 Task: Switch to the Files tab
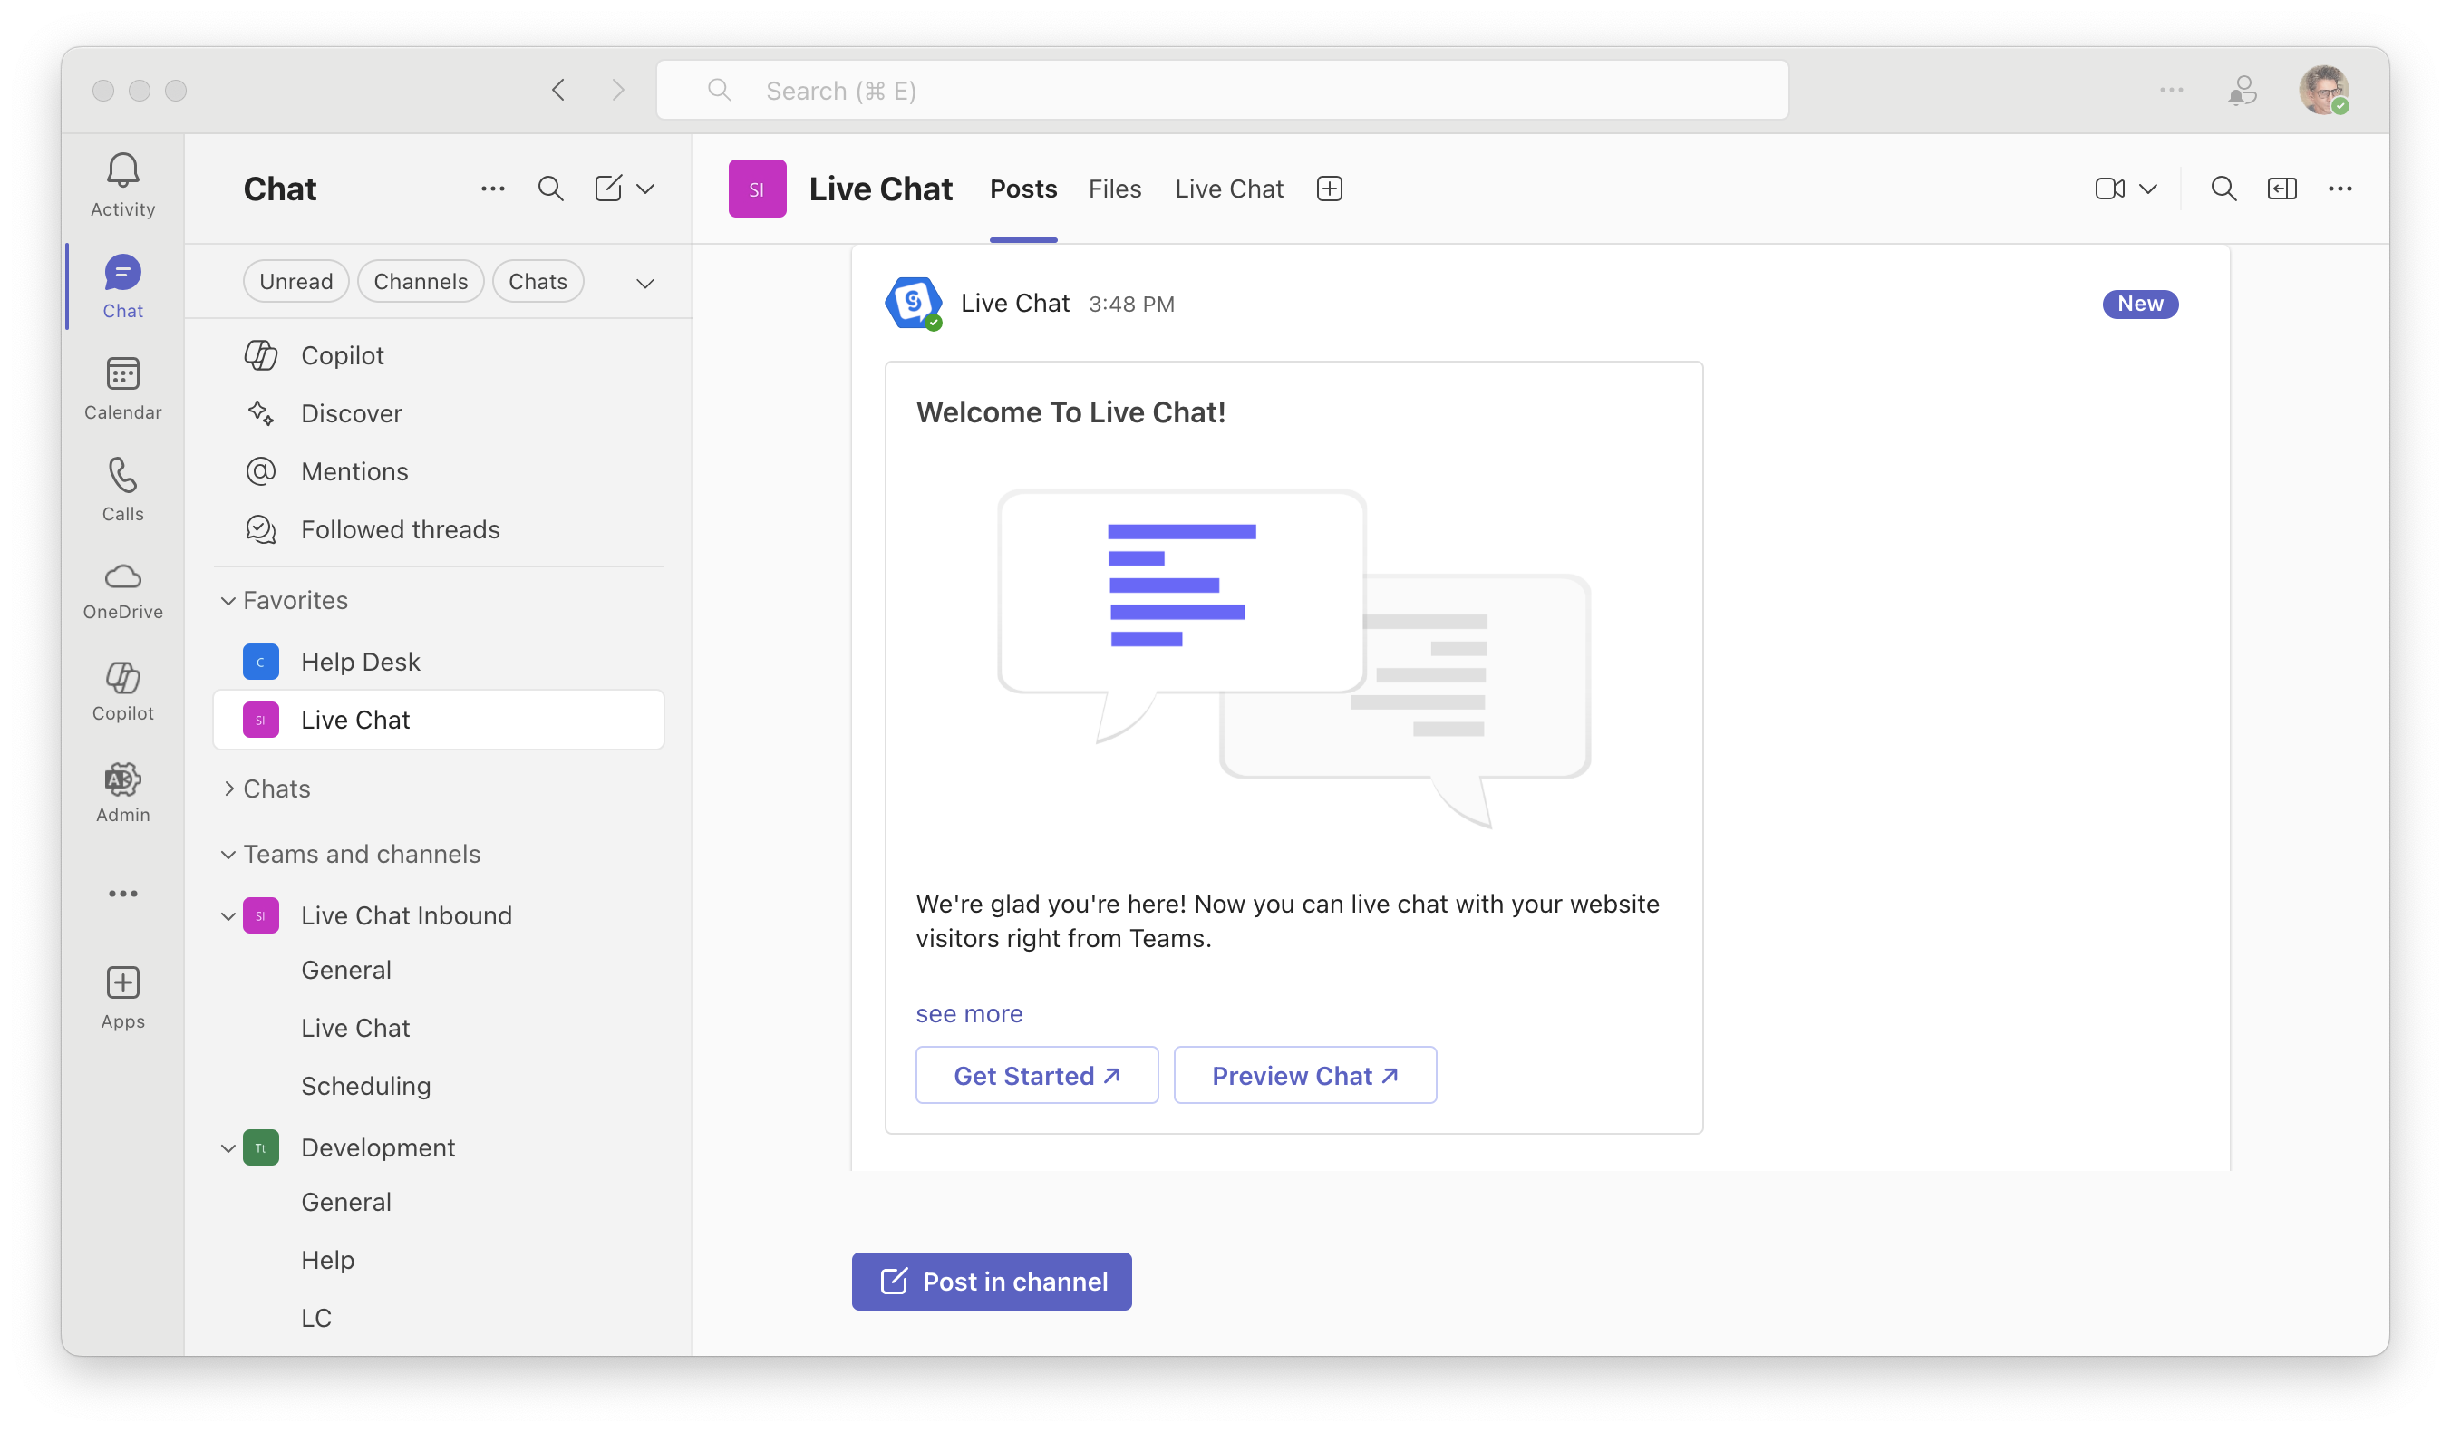(x=1115, y=189)
